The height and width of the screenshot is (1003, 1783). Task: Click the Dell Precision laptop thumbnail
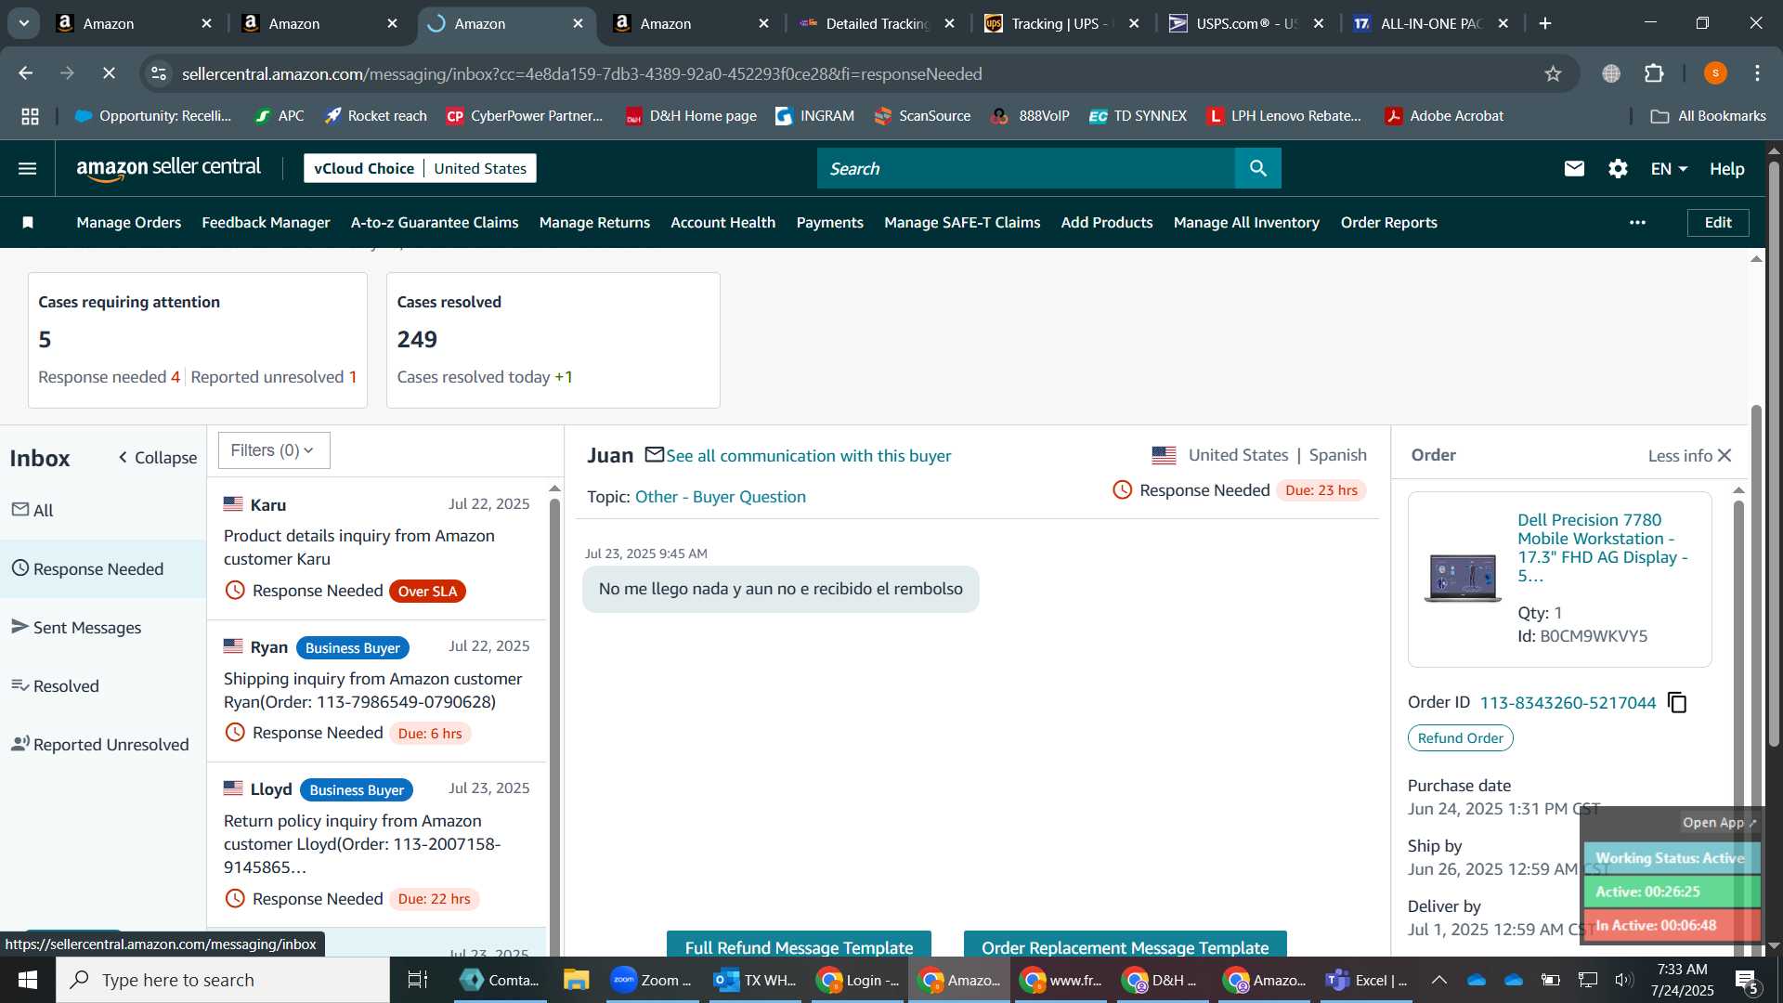[1463, 579]
